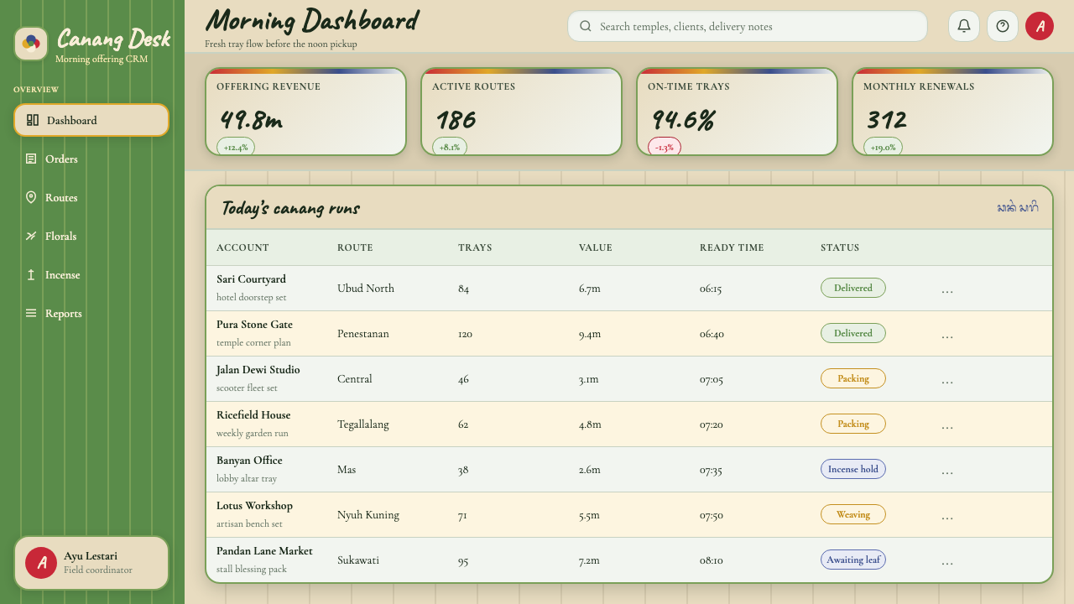Sort by Route column header
This screenshot has width=1074, height=604.
(355, 247)
